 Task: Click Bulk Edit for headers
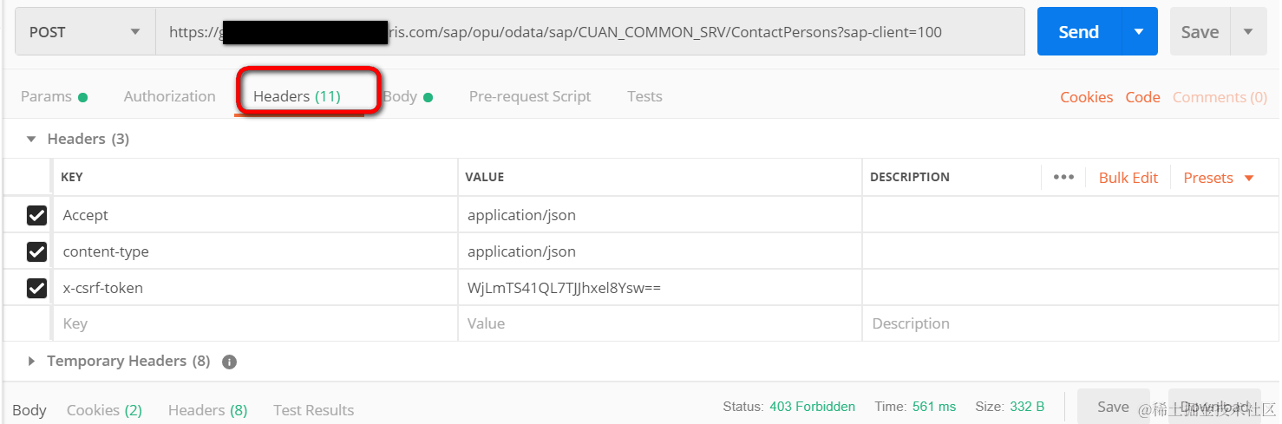1128,178
